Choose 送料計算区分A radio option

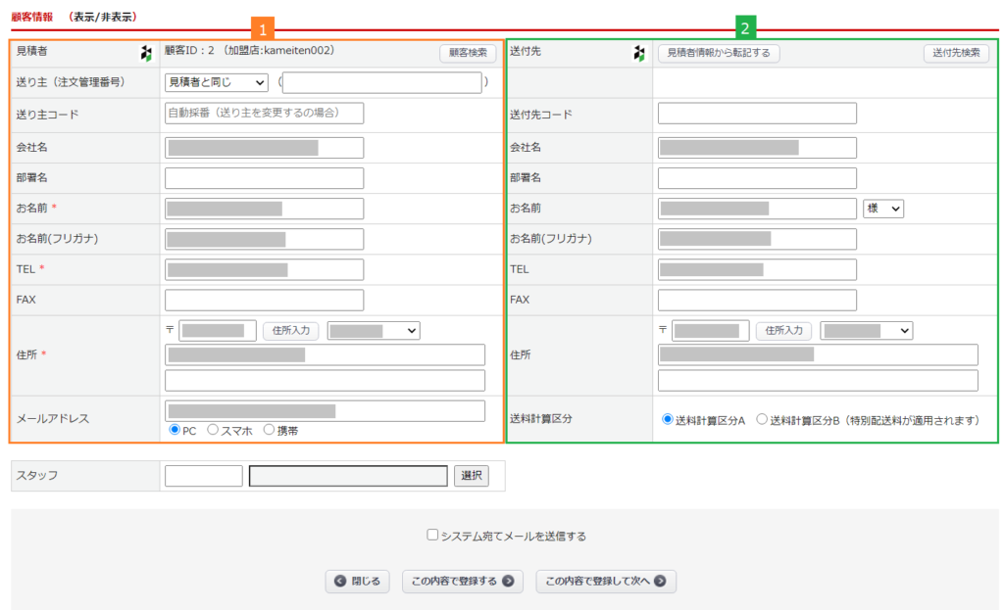(x=669, y=420)
